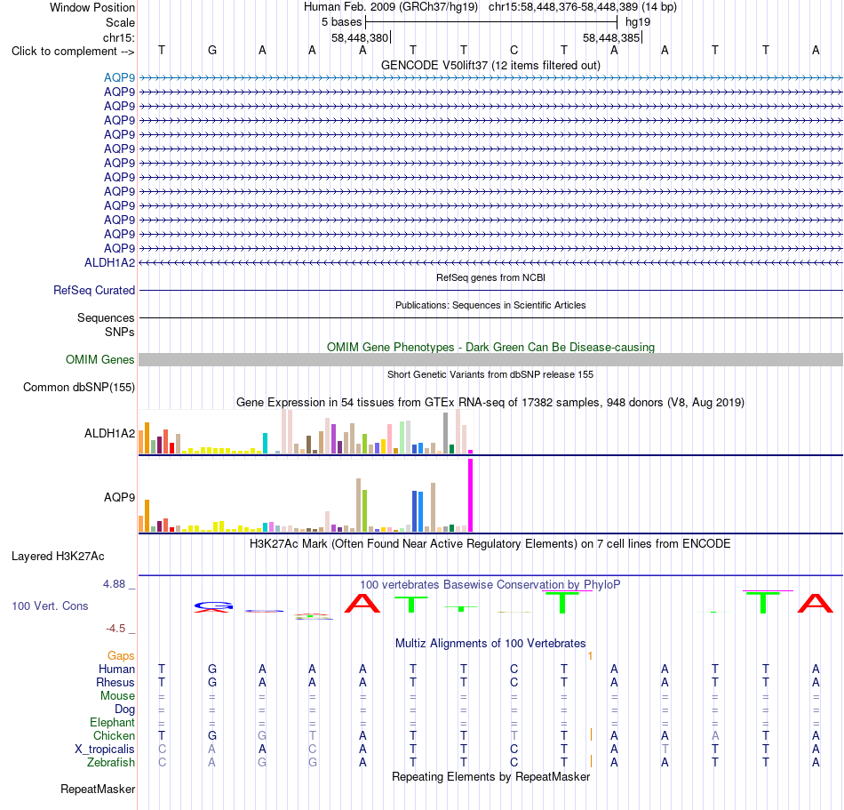
Task: Click the OMIM Genes track label
Action: 100,360
